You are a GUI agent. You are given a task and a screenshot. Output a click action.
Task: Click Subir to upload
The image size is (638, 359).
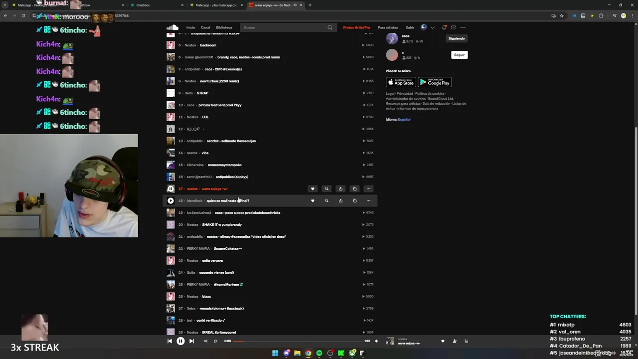click(x=410, y=27)
